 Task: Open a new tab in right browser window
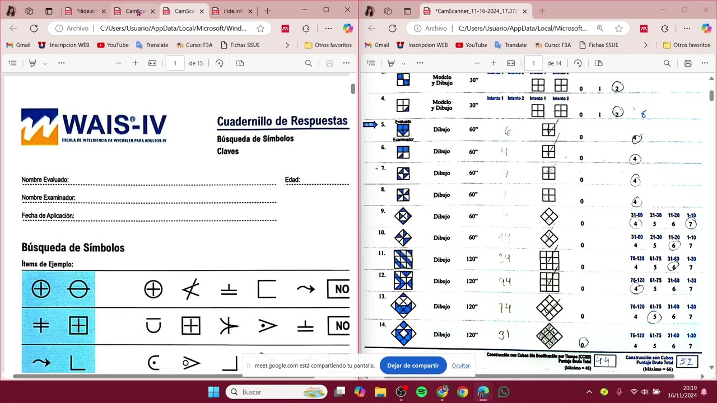pos(542,11)
